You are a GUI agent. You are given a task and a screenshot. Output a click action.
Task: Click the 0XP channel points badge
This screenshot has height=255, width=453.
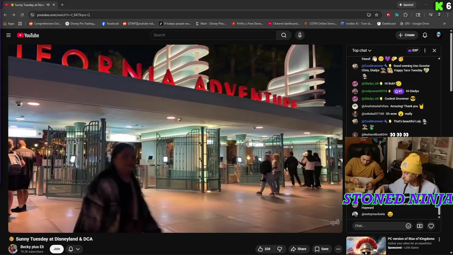point(413,50)
